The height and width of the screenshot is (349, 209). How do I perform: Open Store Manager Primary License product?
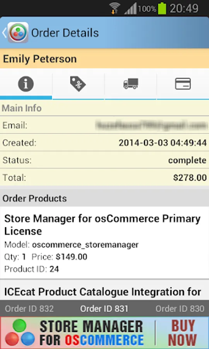point(104,243)
